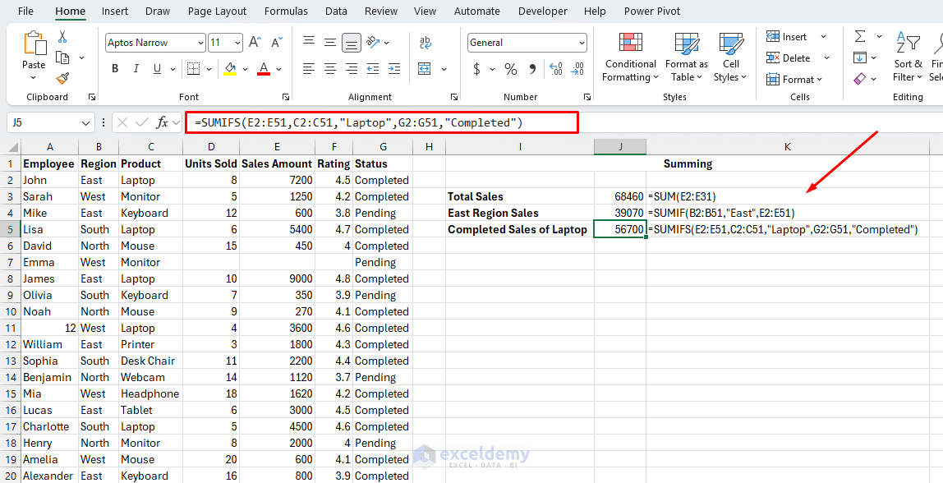Apply red font color
The width and height of the screenshot is (943, 483).
(x=264, y=69)
